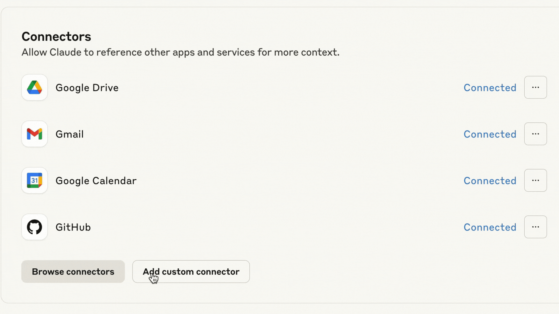
Task: Click the Google Drive logo icon
Action: point(34,88)
